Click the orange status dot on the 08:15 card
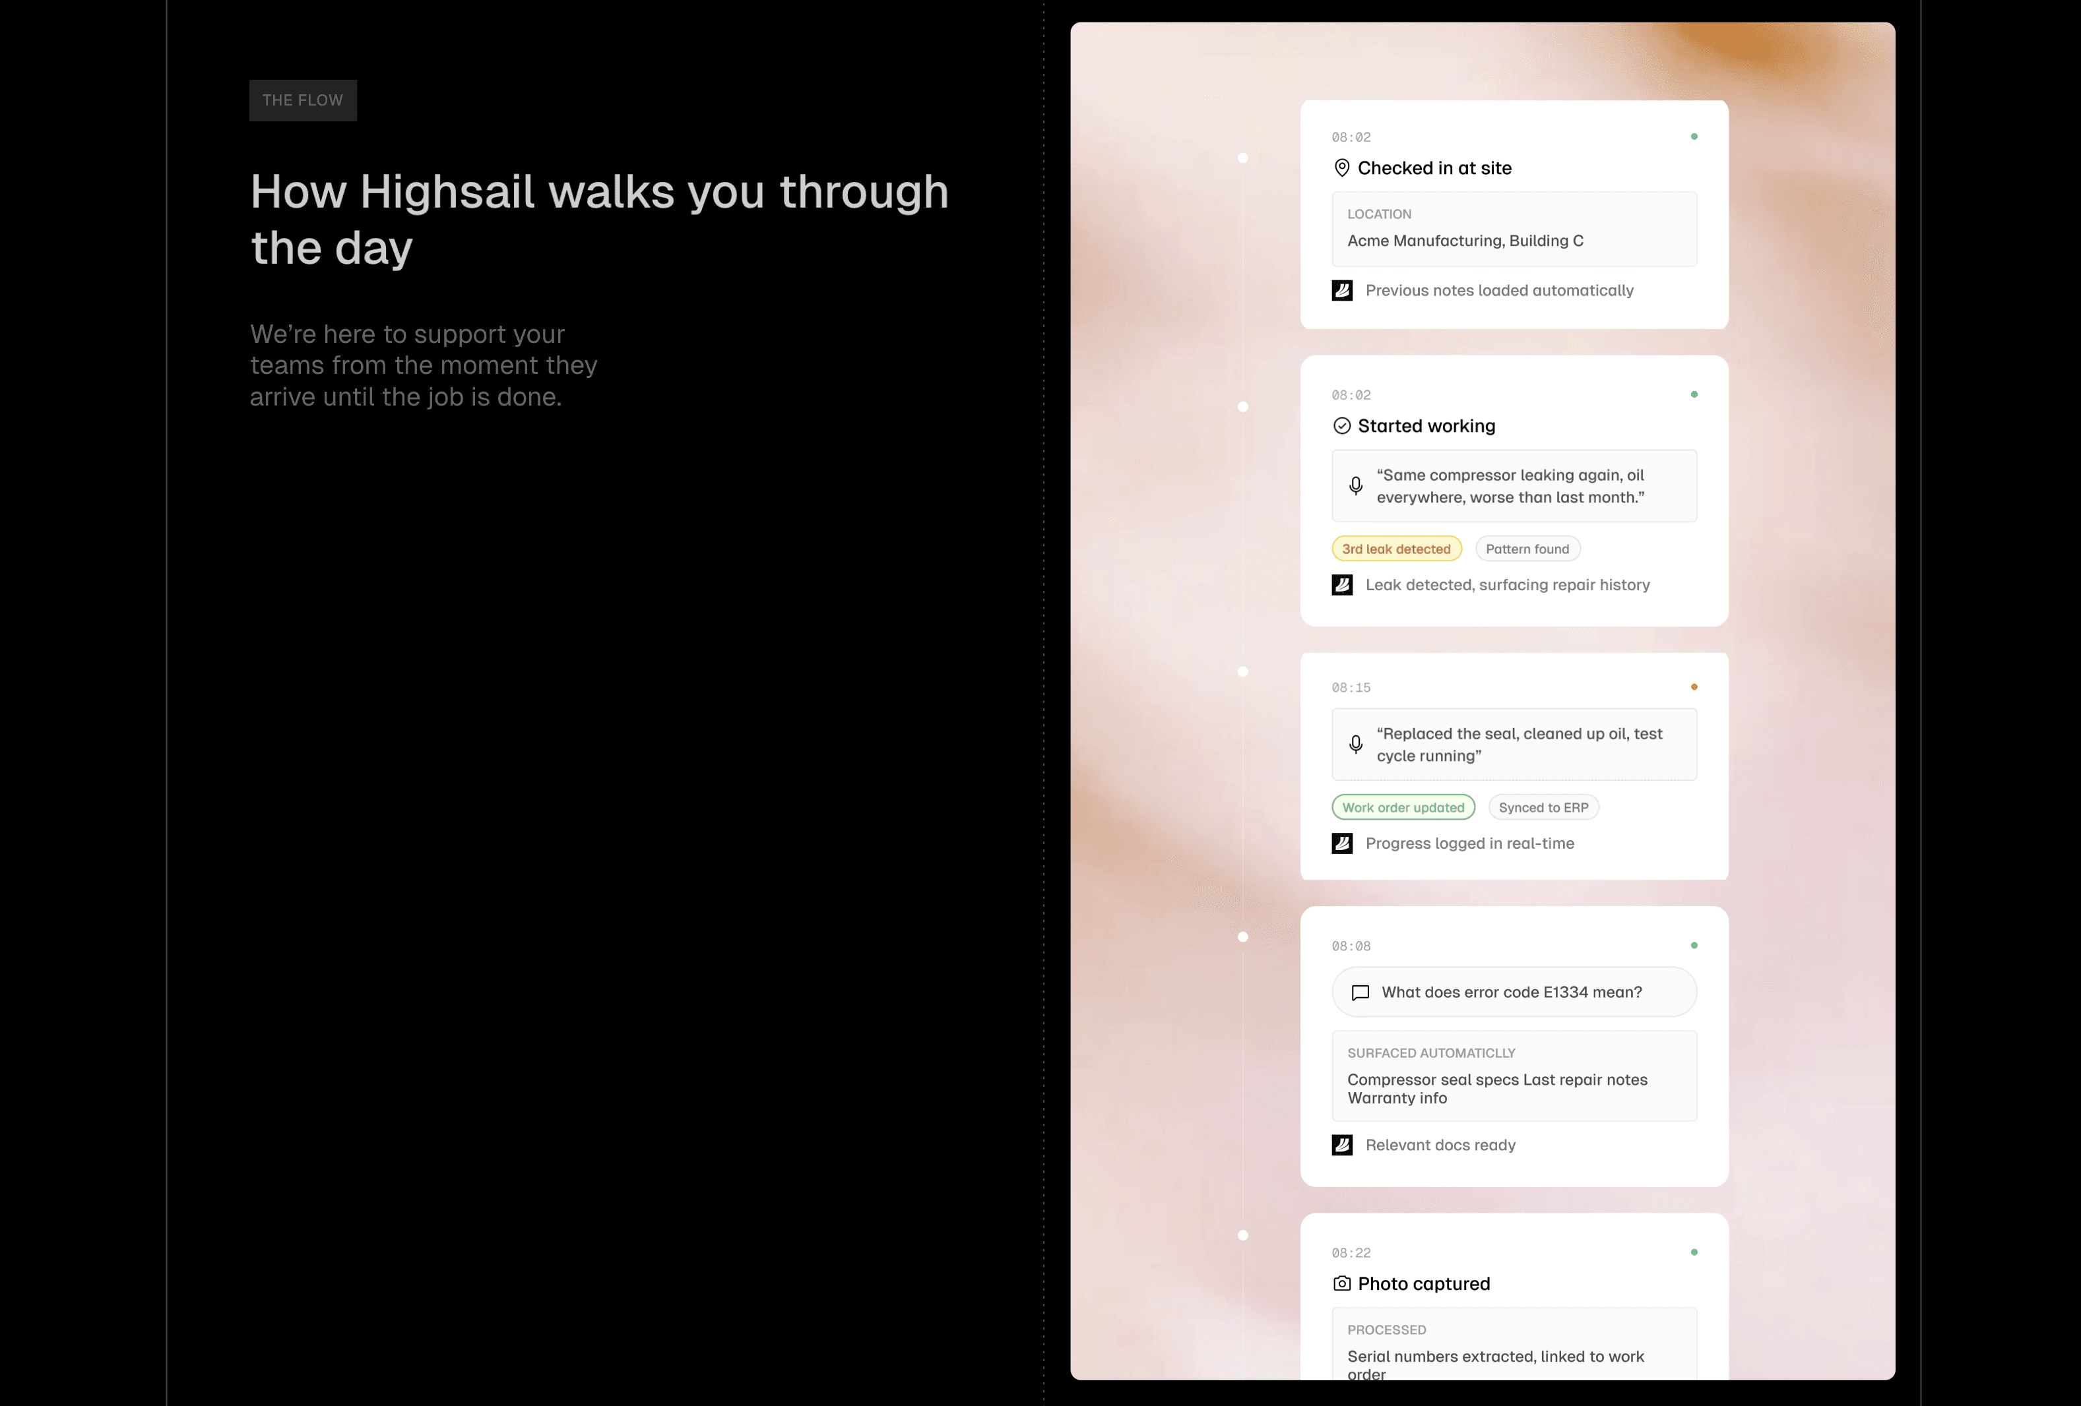This screenshot has height=1406, width=2081. [x=1693, y=687]
